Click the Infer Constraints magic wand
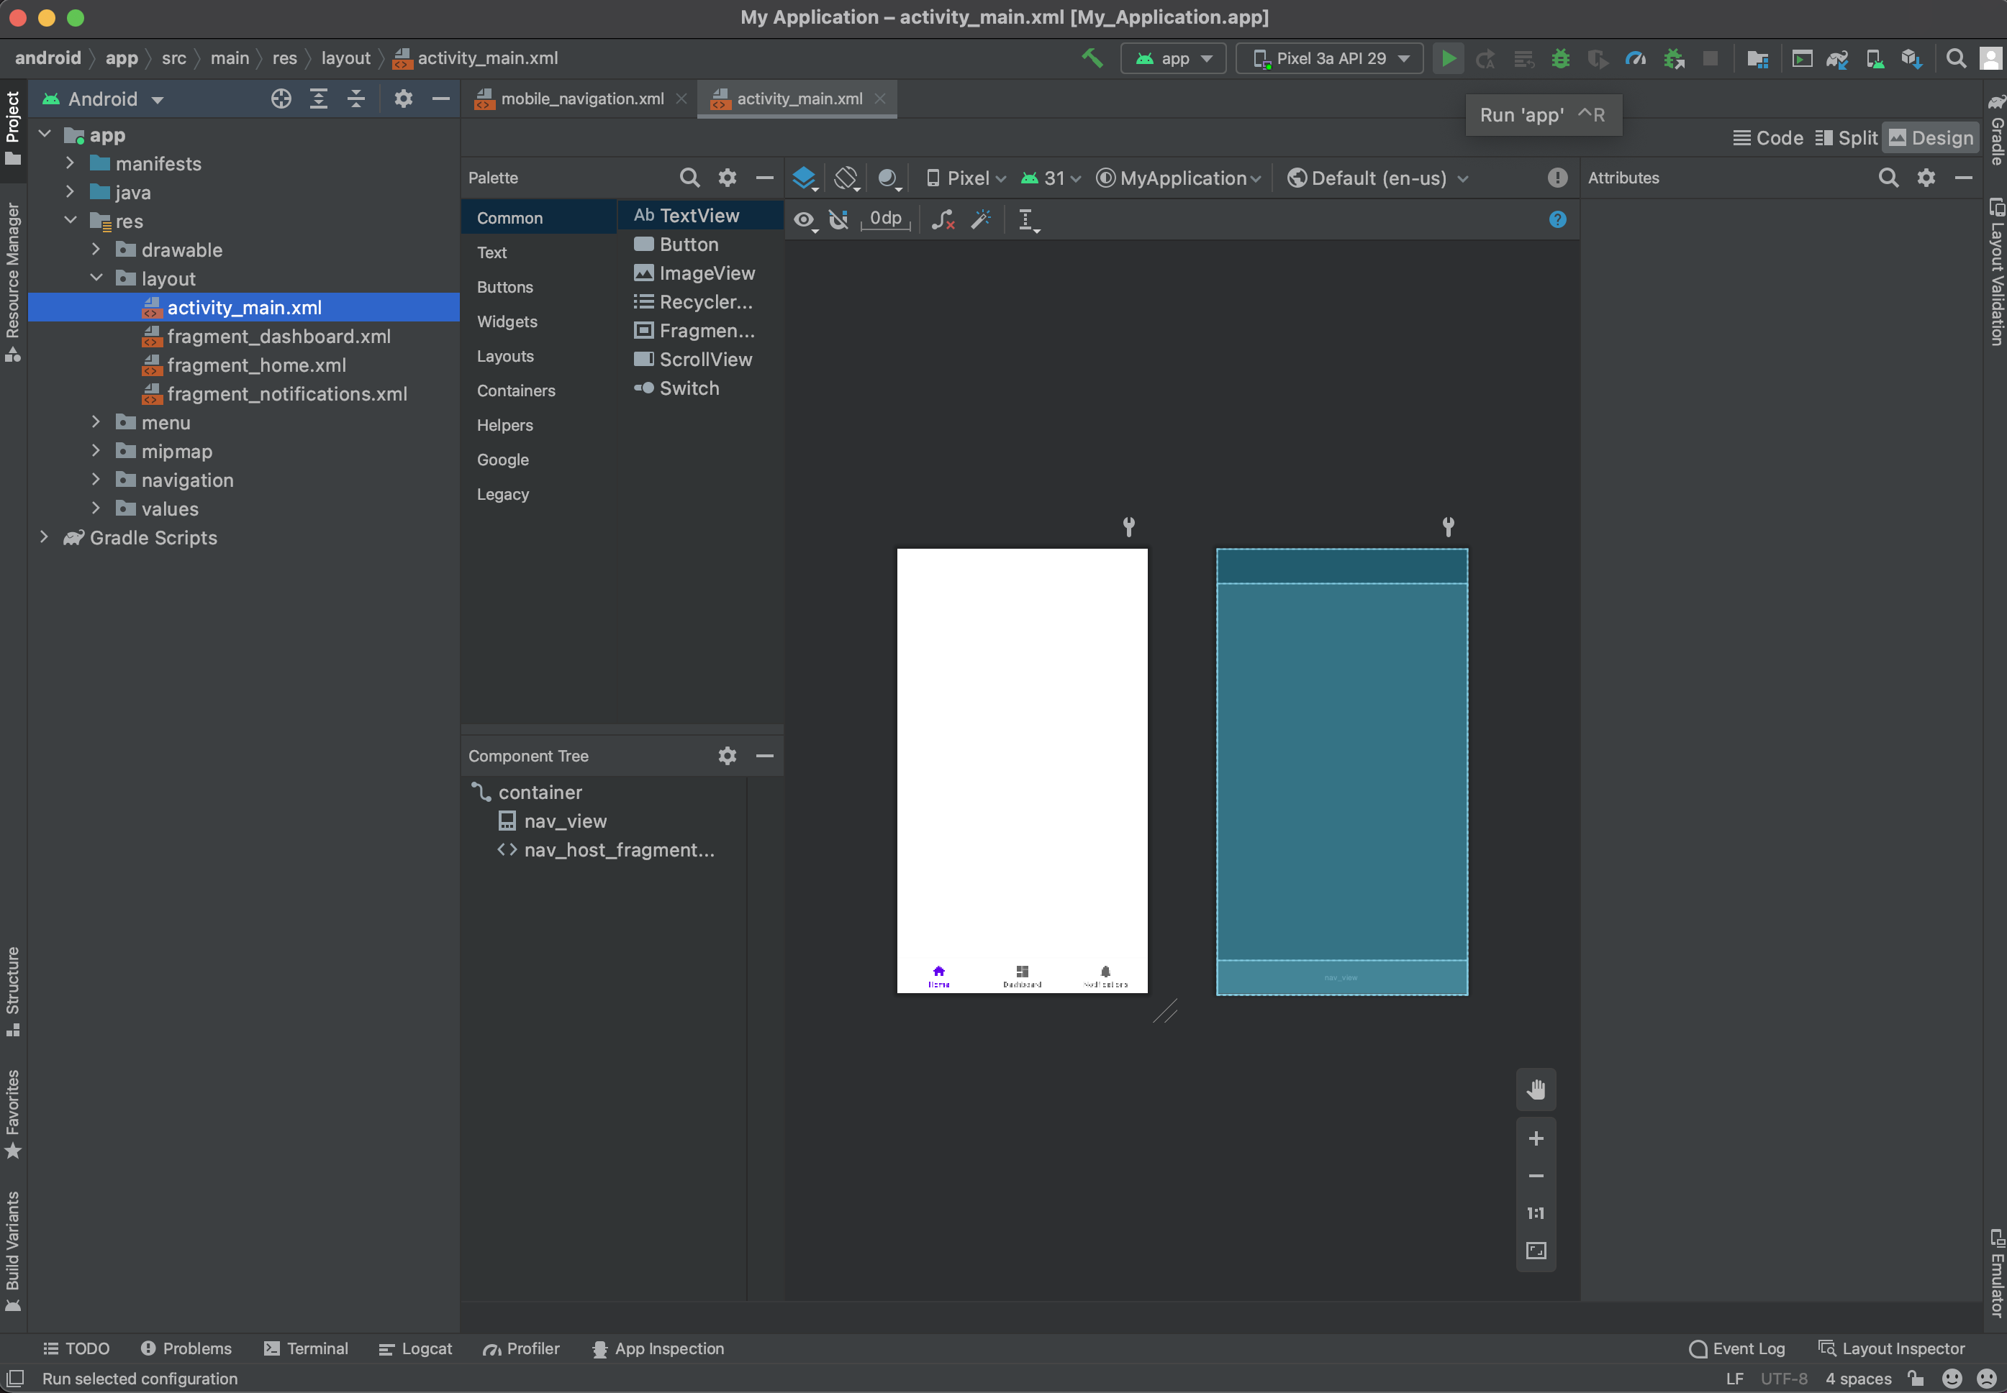Image resolution: width=2007 pixels, height=1393 pixels. [x=981, y=219]
